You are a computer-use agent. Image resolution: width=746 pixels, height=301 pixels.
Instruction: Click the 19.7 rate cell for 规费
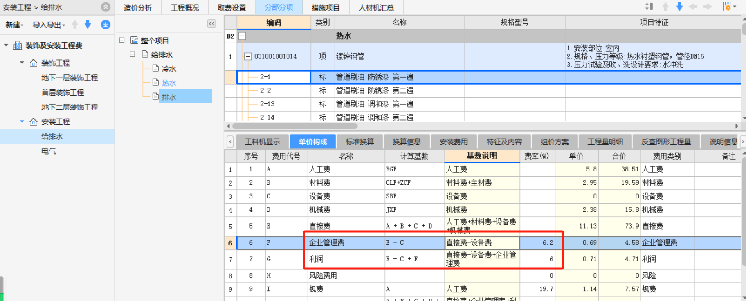[537, 289]
